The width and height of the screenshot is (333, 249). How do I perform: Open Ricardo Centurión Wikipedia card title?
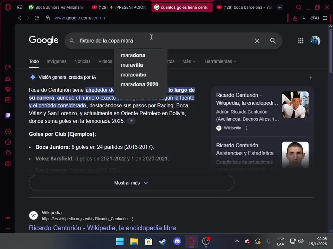[x=247, y=99]
